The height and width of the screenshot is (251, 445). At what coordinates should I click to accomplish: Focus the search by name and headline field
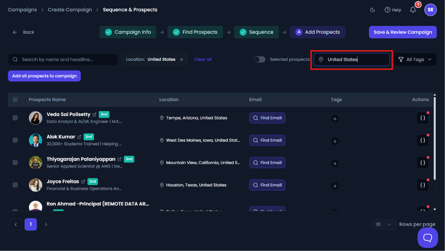point(63,59)
